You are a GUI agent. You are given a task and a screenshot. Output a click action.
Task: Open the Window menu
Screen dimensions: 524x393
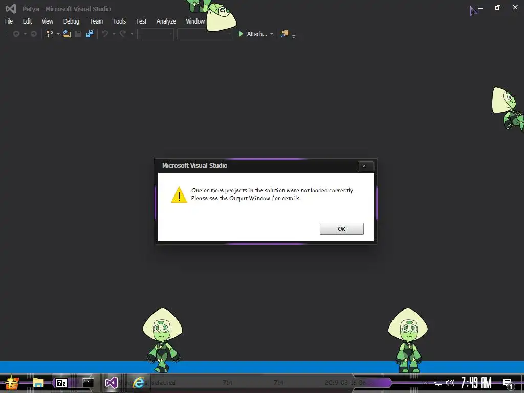(x=195, y=21)
